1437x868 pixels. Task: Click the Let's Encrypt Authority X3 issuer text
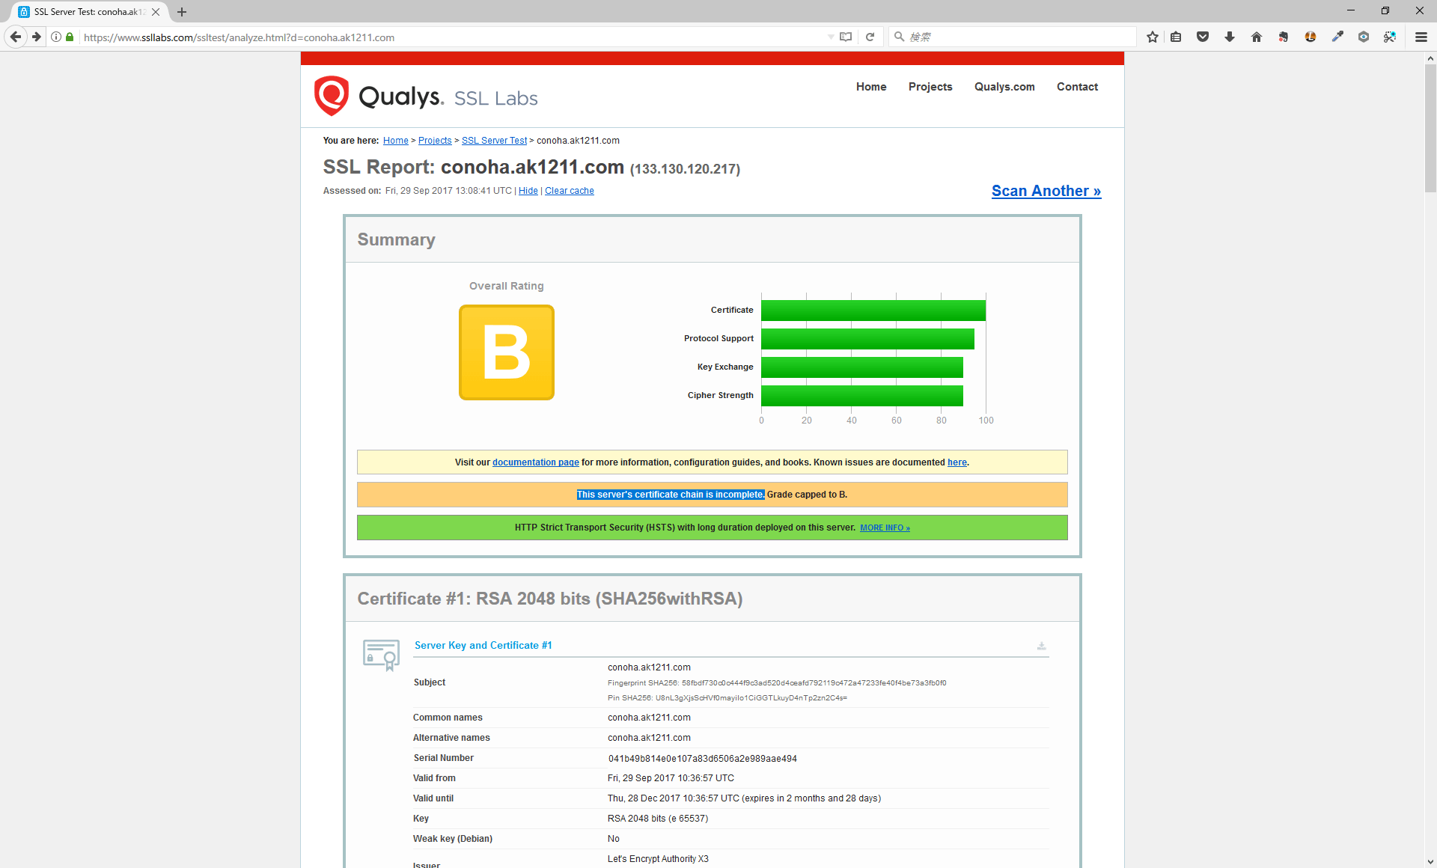pyautogui.click(x=658, y=859)
